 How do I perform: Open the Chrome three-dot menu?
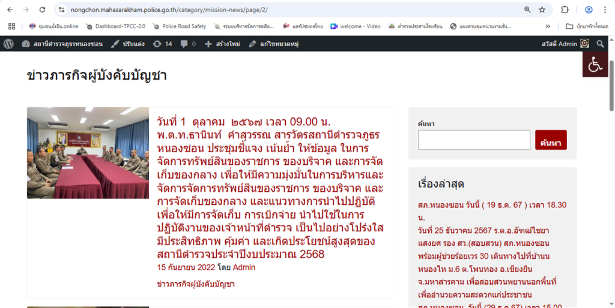click(x=605, y=10)
